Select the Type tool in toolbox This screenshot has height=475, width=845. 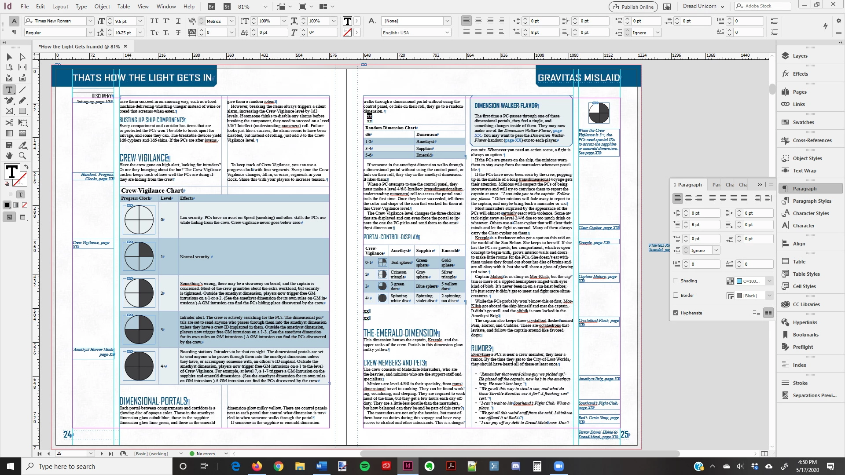pos(9,90)
